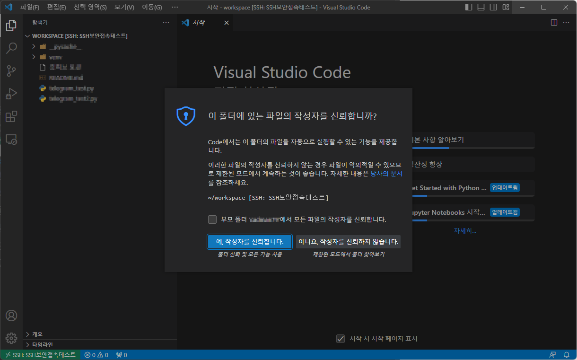Toggle secondary side bar layout icon
This screenshot has height=360, width=577.
coord(493,7)
